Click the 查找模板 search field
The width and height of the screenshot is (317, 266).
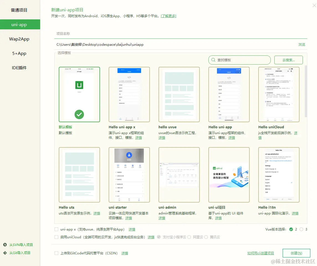(240, 60)
